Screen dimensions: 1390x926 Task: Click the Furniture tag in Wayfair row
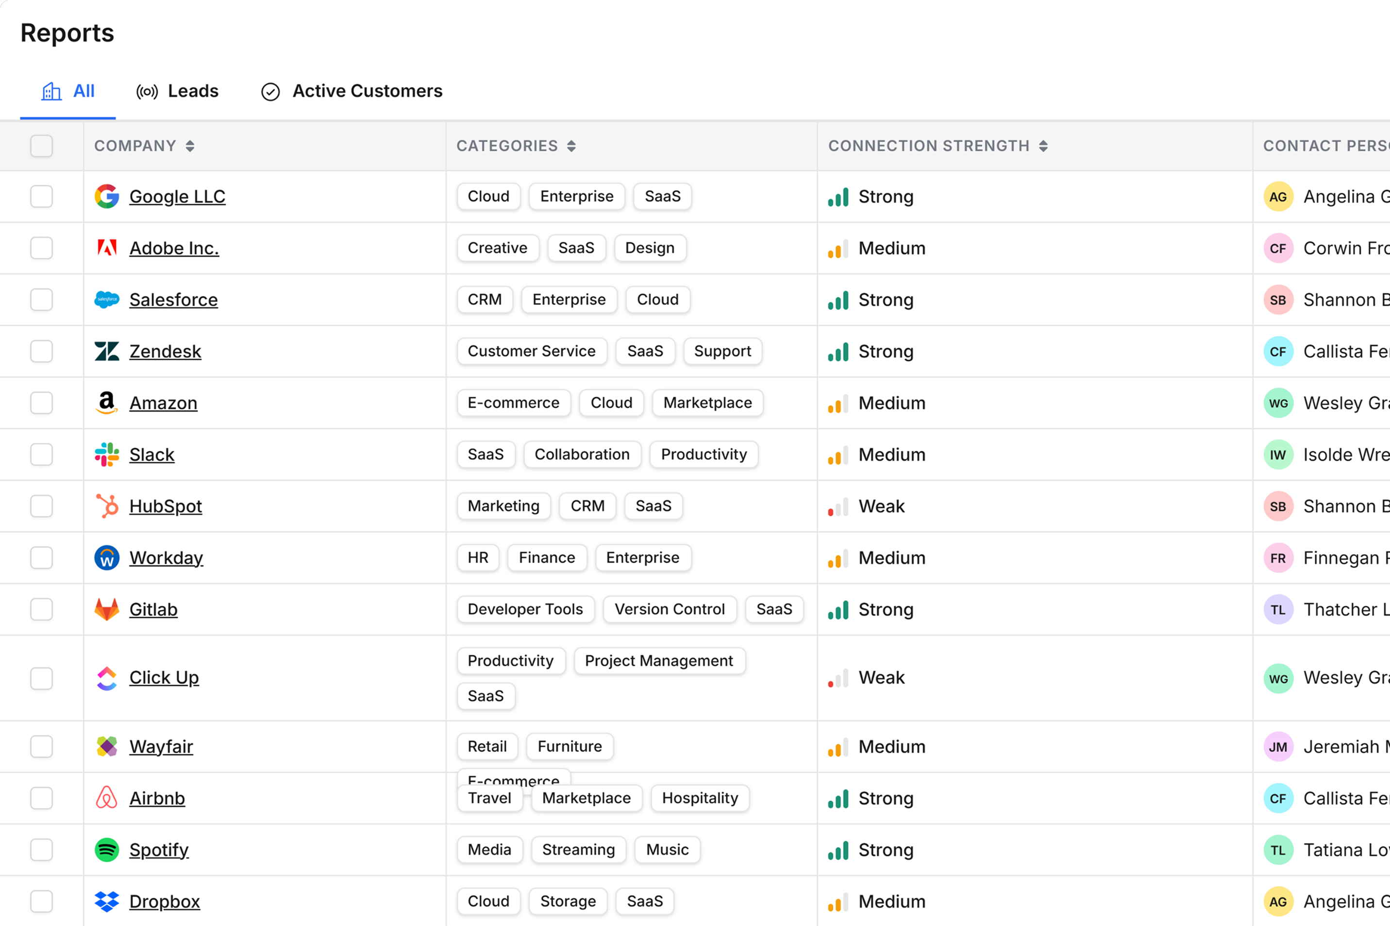(x=570, y=746)
